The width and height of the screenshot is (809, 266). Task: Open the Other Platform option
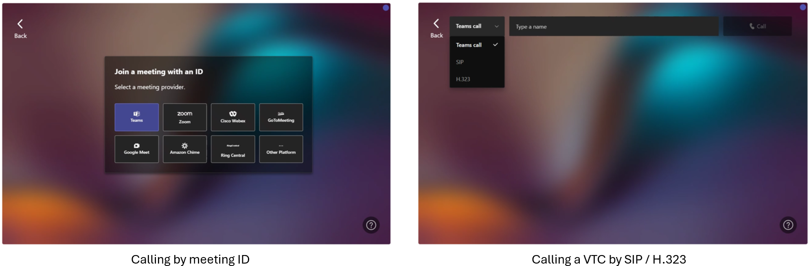tap(281, 149)
